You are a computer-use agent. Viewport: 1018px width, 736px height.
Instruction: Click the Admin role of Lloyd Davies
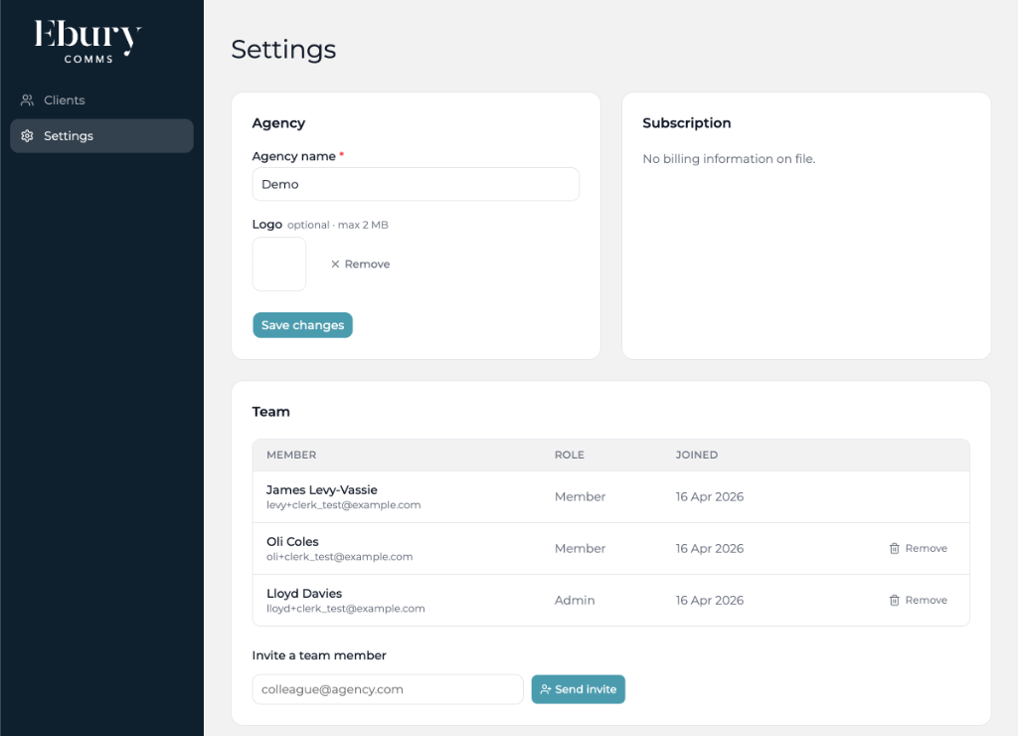tap(575, 600)
